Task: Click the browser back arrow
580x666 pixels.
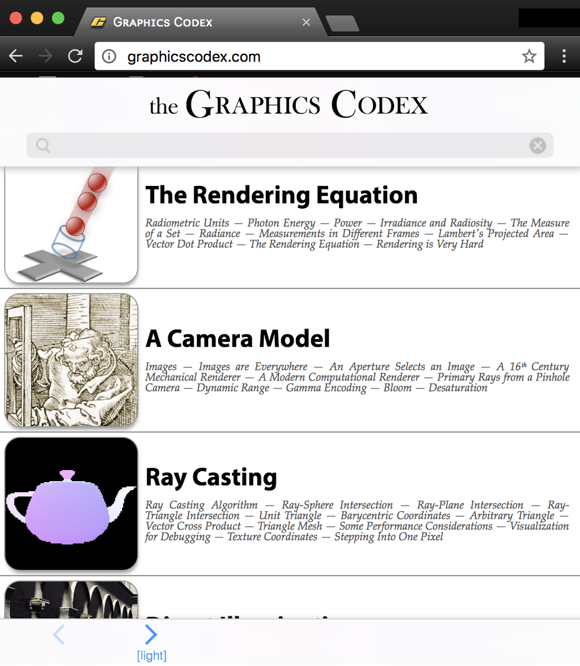Action: [x=16, y=56]
